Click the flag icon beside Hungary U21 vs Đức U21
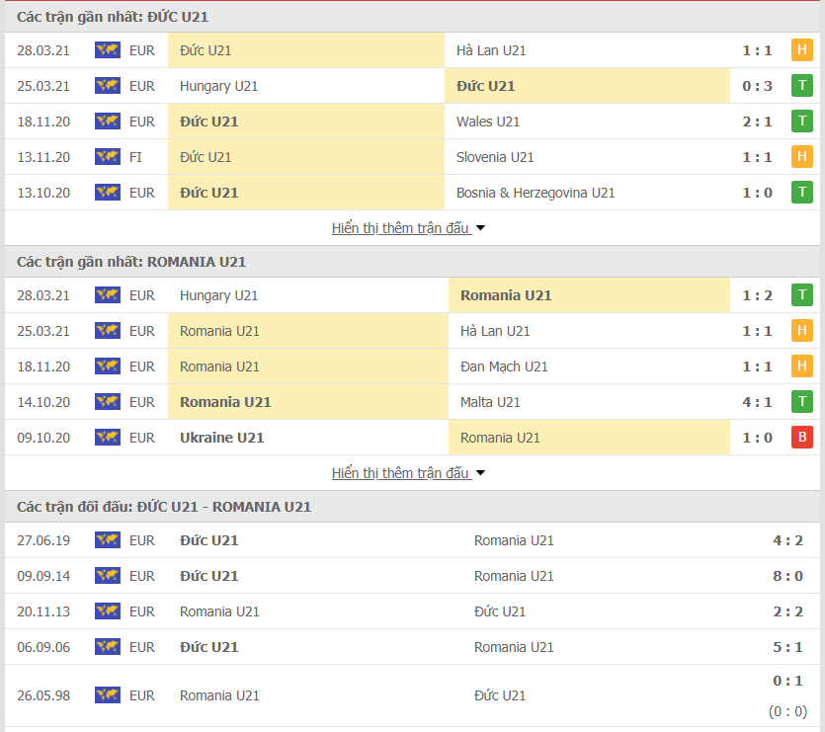The width and height of the screenshot is (825, 732). [x=107, y=86]
